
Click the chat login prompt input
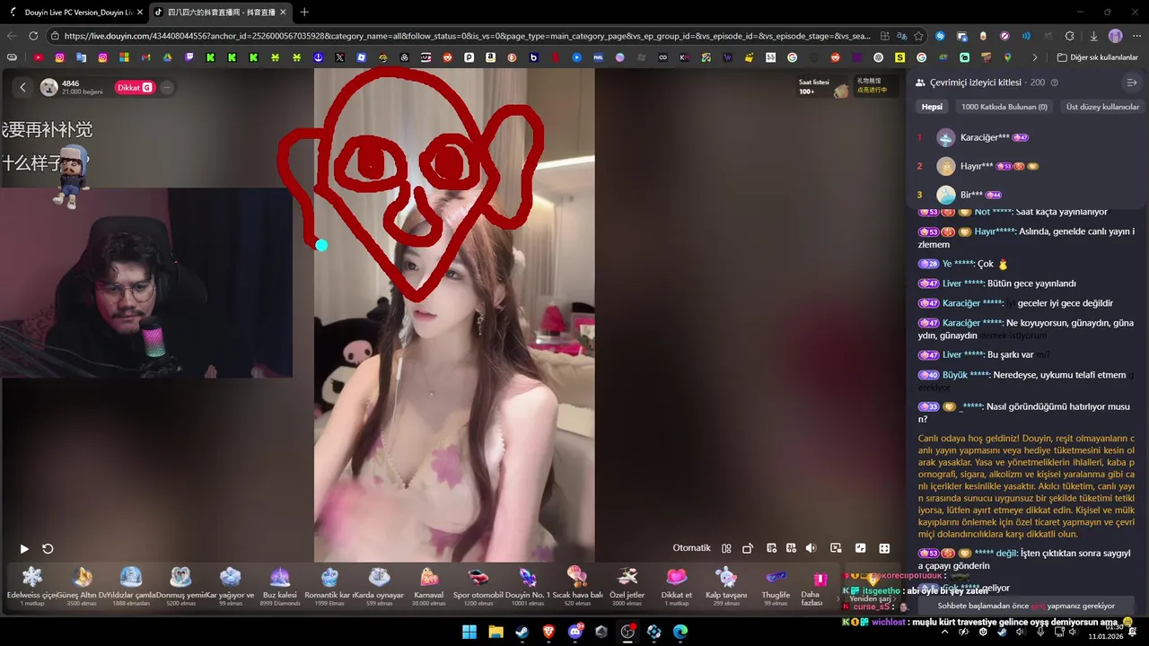click(1026, 606)
